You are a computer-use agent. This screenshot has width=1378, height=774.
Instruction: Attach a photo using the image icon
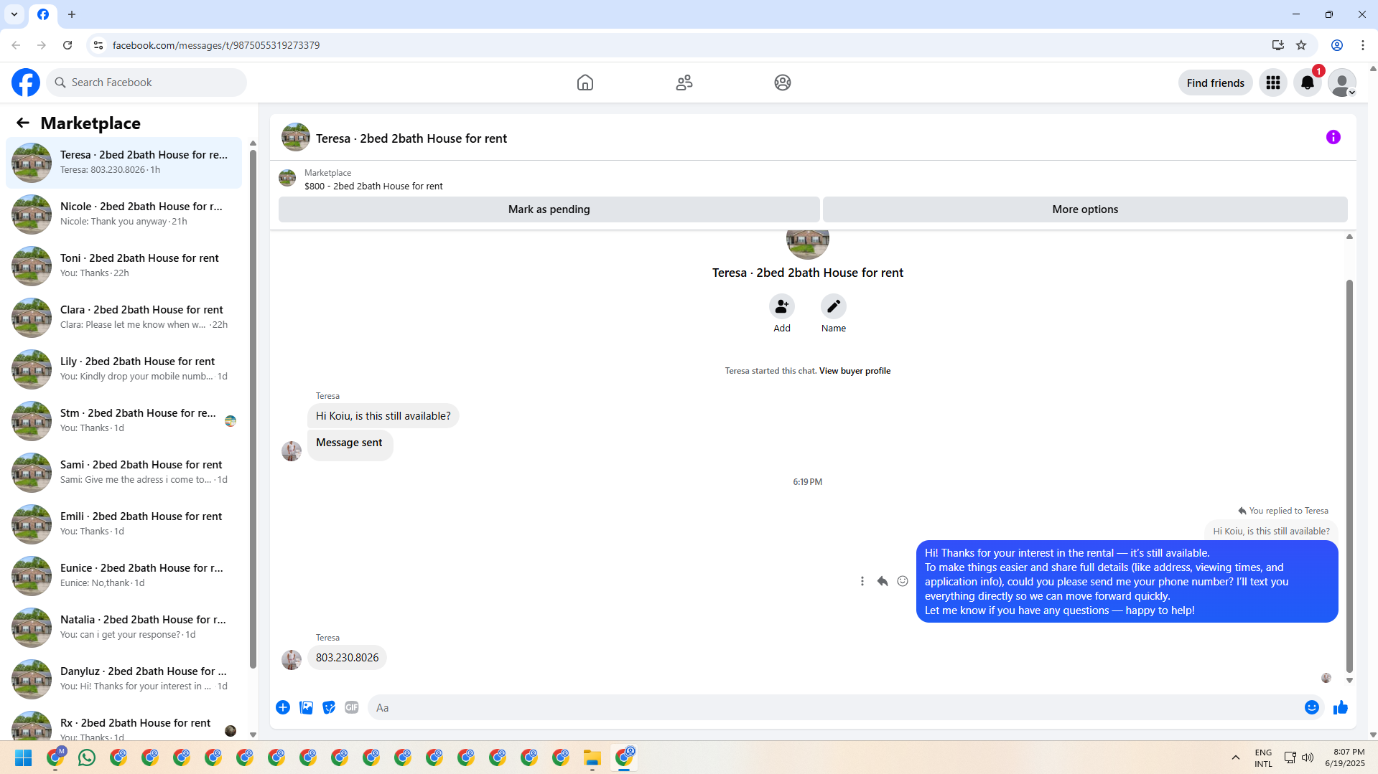tap(306, 707)
